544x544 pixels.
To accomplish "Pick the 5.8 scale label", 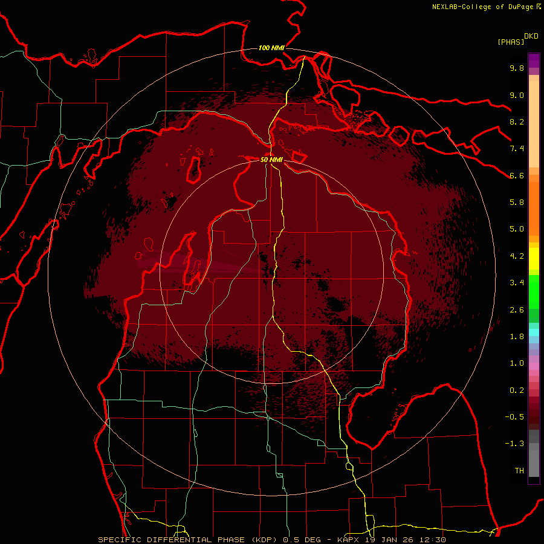I will 517,202.
